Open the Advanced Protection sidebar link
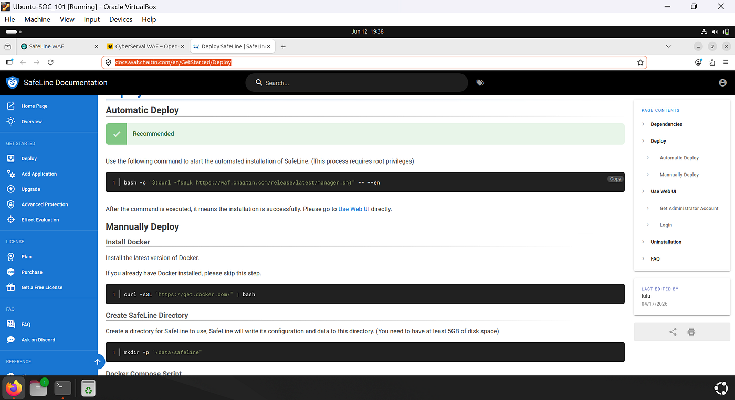Screen dimensions: 735x400 pyautogui.click(x=45, y=204)
